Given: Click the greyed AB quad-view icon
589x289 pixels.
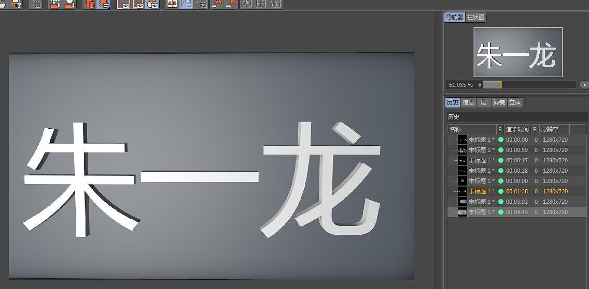Looking at the screenshot, I should click(x=261, y=4).
